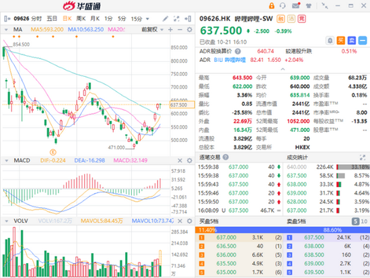The image size is (370, 278).
Task: Show 10 order book levels
Action: [364, 221]
